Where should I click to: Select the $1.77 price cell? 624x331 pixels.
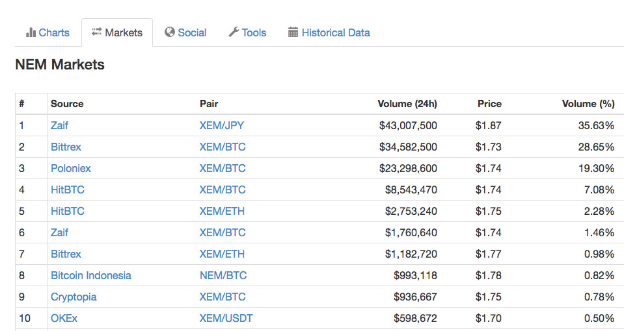488,254
